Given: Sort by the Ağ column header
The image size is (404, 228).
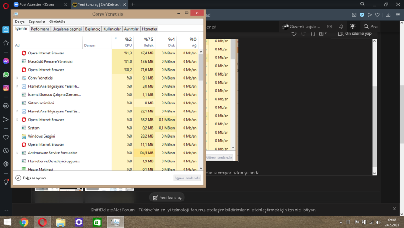Looking at the screenshot, I should tap(188, 42).
